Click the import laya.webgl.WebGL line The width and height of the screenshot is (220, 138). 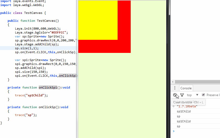point(22,5)
